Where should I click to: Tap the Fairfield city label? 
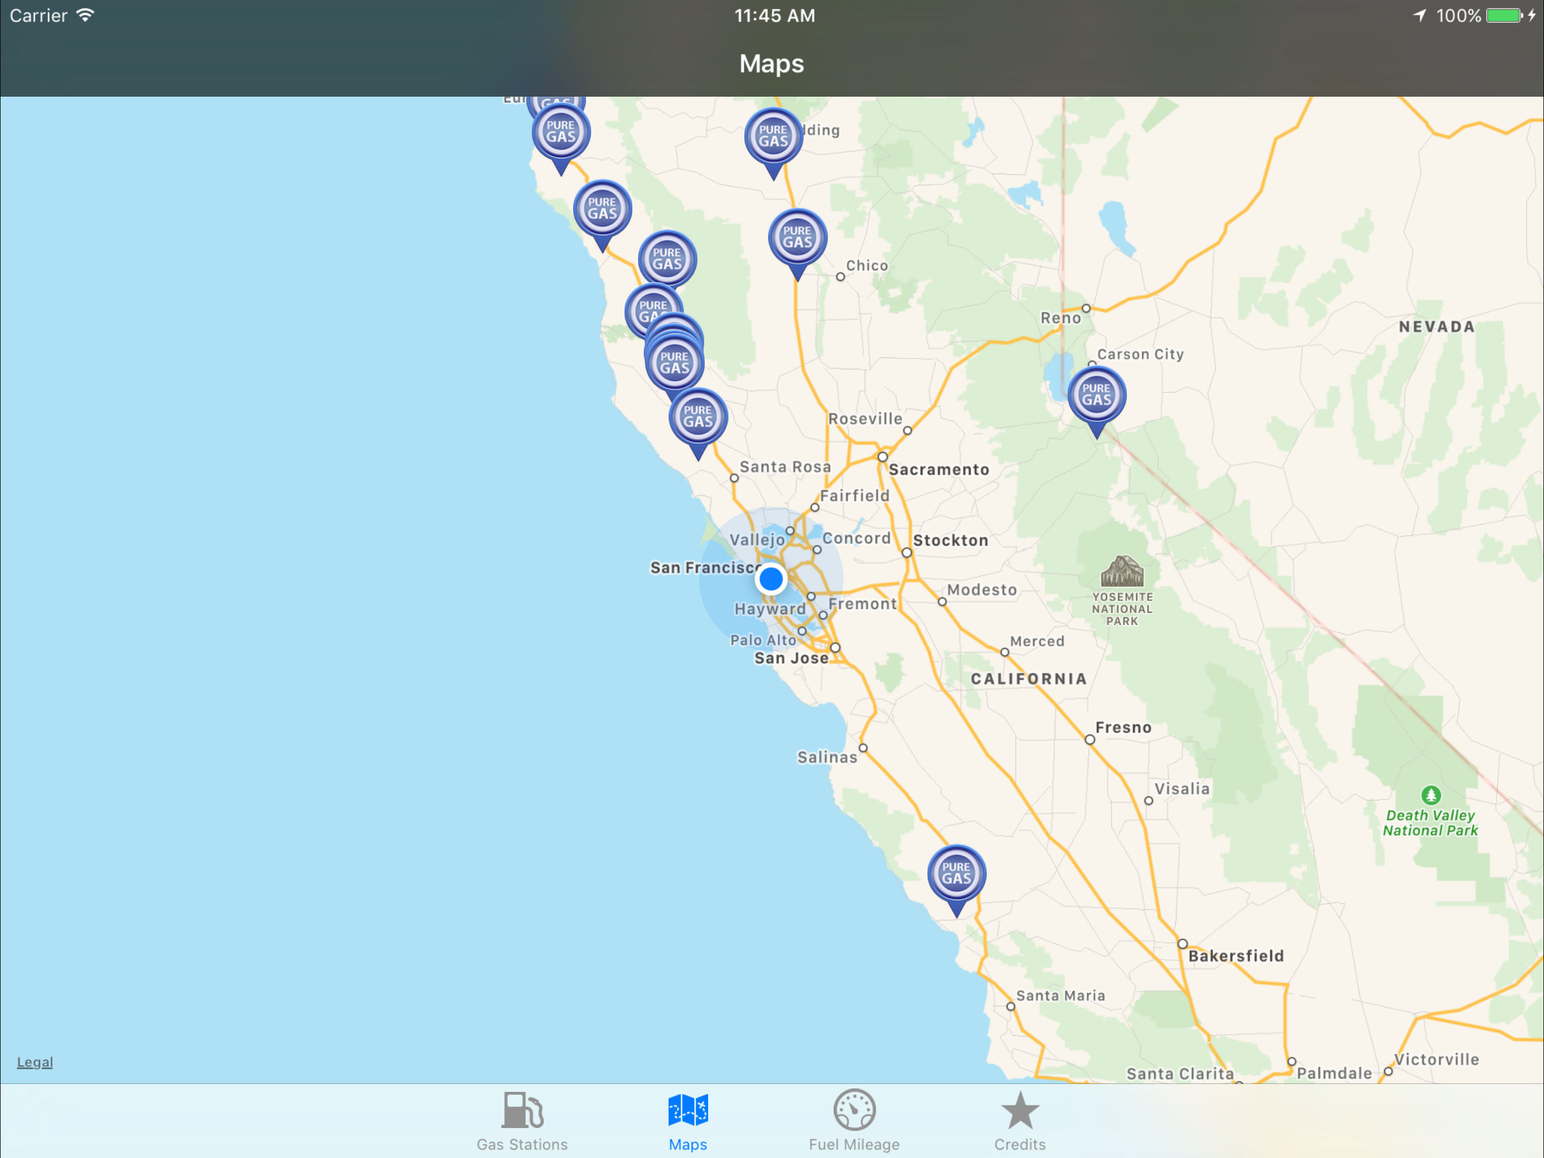click(x=855, y=496)
